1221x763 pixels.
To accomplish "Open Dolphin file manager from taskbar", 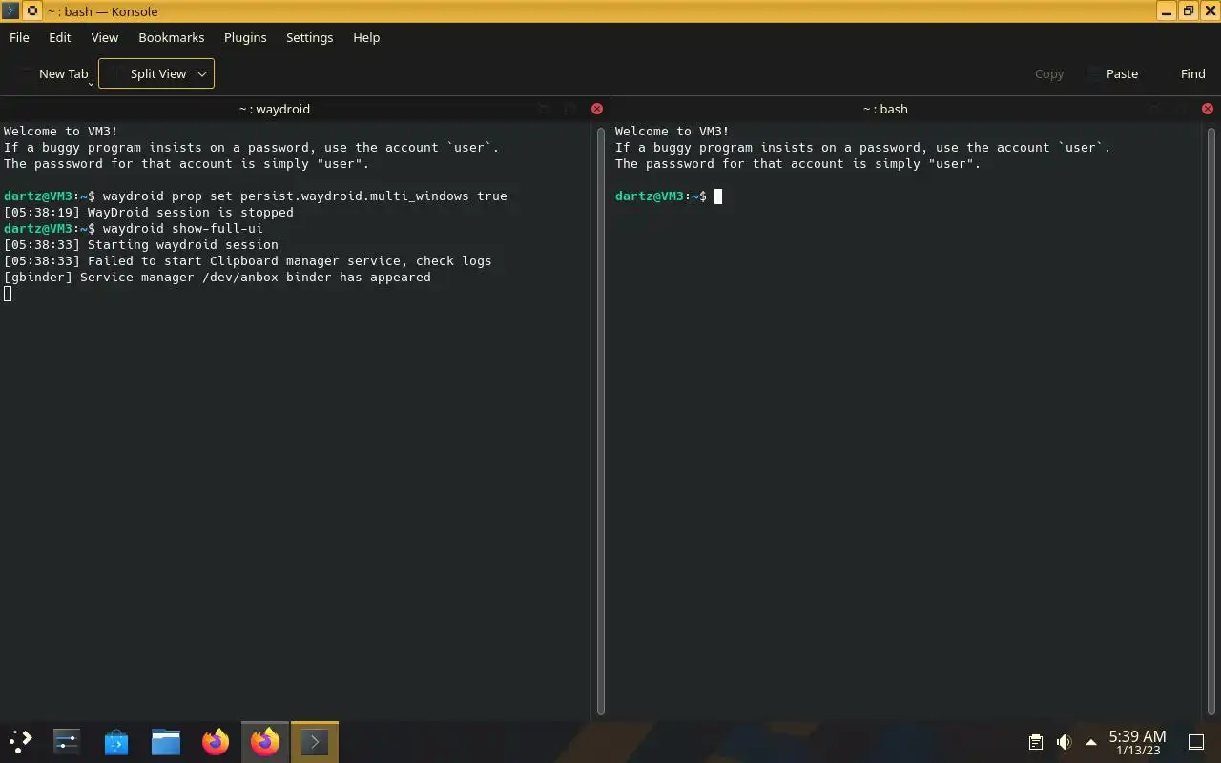I will (x=166, y=741).
